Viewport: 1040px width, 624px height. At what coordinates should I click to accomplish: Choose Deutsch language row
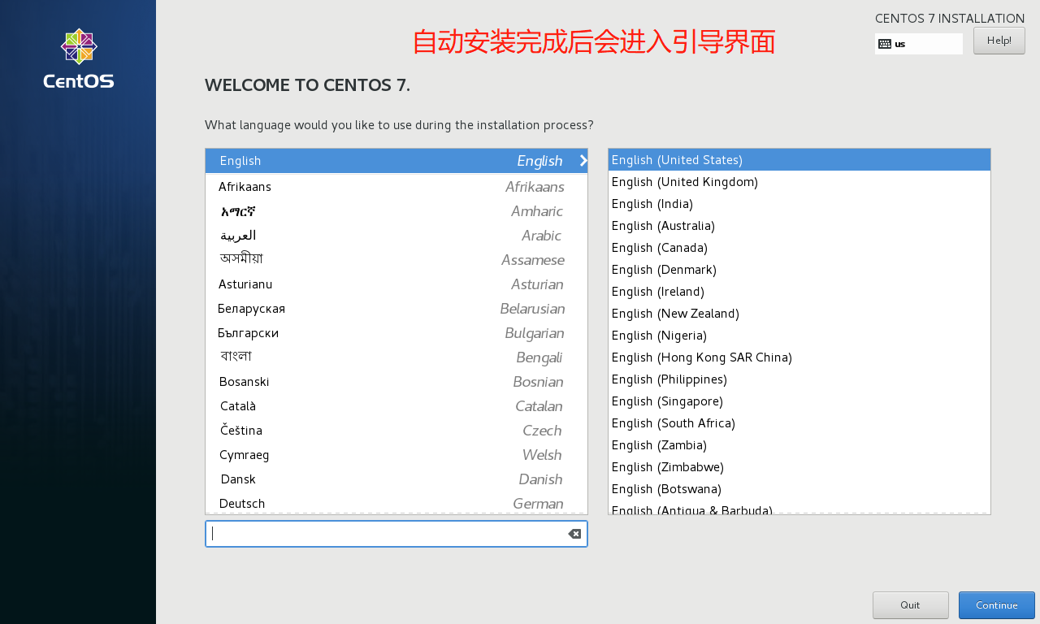coord(396,504)
